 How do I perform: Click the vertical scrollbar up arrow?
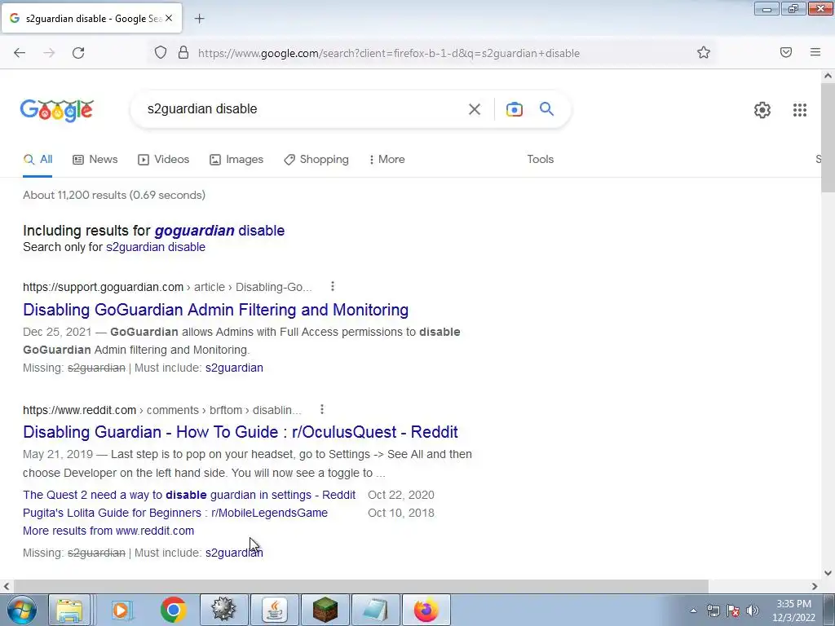(828, 76)
